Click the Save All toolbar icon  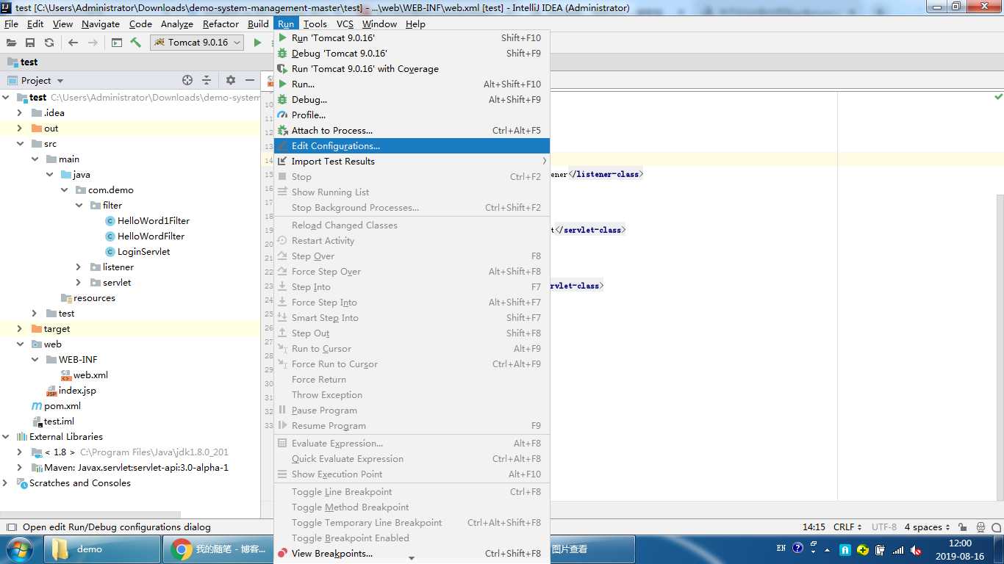(30, 43)
